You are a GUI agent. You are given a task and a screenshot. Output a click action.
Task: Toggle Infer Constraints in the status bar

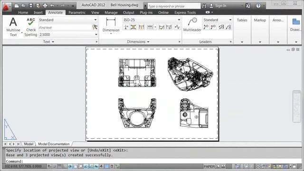click(49, 166)
